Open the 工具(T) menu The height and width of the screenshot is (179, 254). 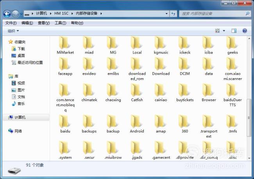[x=60, y=23]
